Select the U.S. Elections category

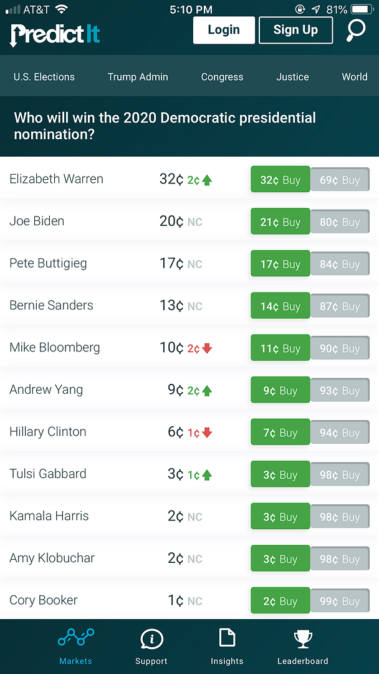tap(44, 77)
